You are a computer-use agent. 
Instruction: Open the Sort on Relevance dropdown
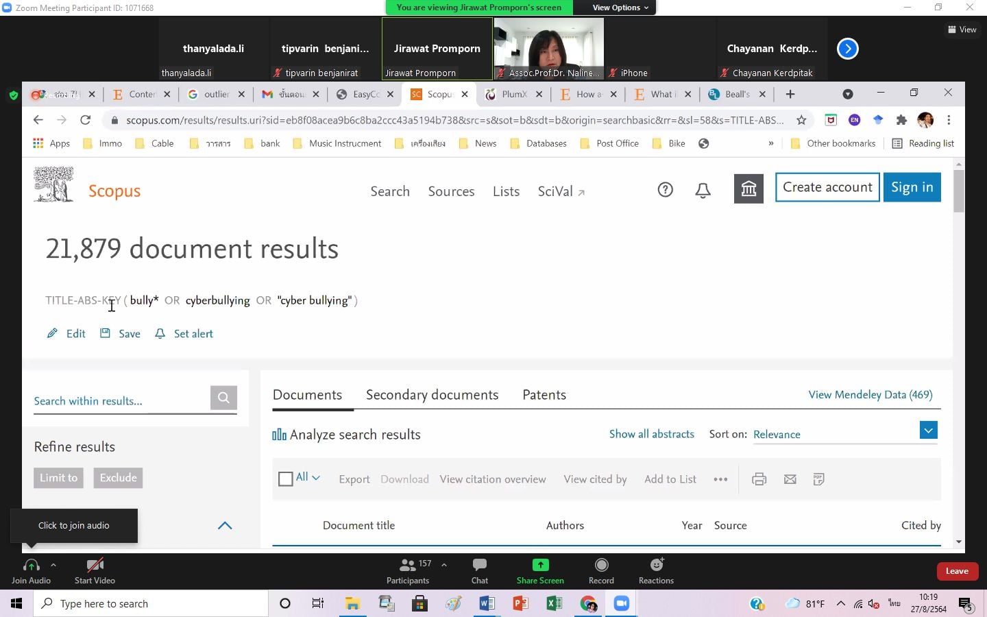coord(928,431)
